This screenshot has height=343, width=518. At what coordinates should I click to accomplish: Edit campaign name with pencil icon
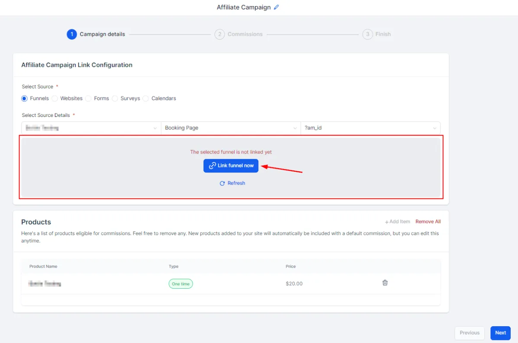[x=276, y=7]
